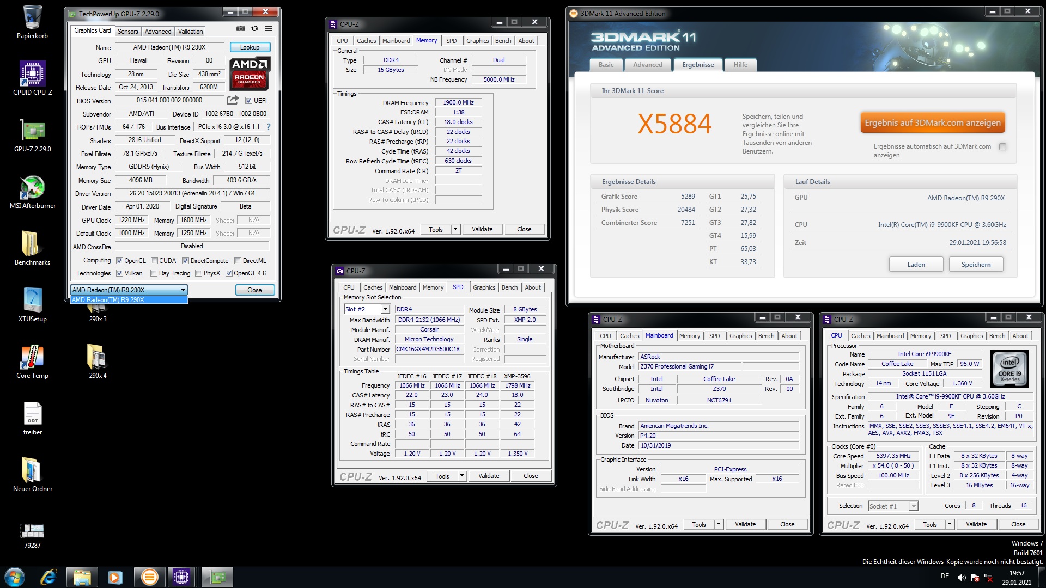Viewport: 1046px width, 588px height.
Task: Toggle DirectCompute checkbox
Action: (185, 261)
